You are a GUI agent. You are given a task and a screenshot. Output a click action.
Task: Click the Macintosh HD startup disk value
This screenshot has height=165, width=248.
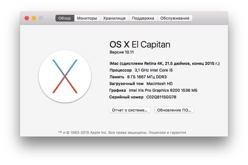160,84
